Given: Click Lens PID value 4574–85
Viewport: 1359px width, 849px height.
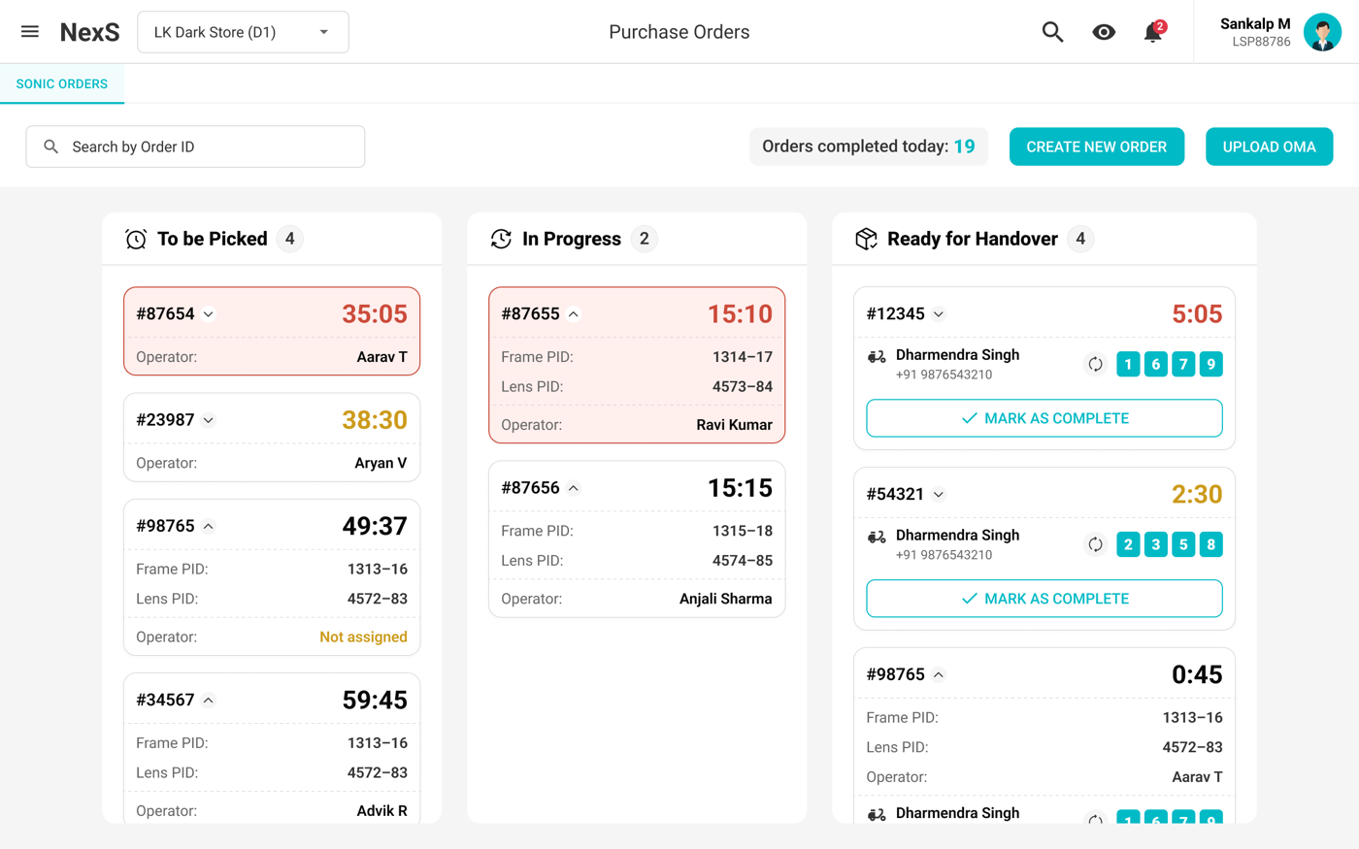Looking at the screenshot, I should click(x=743, y=561).
